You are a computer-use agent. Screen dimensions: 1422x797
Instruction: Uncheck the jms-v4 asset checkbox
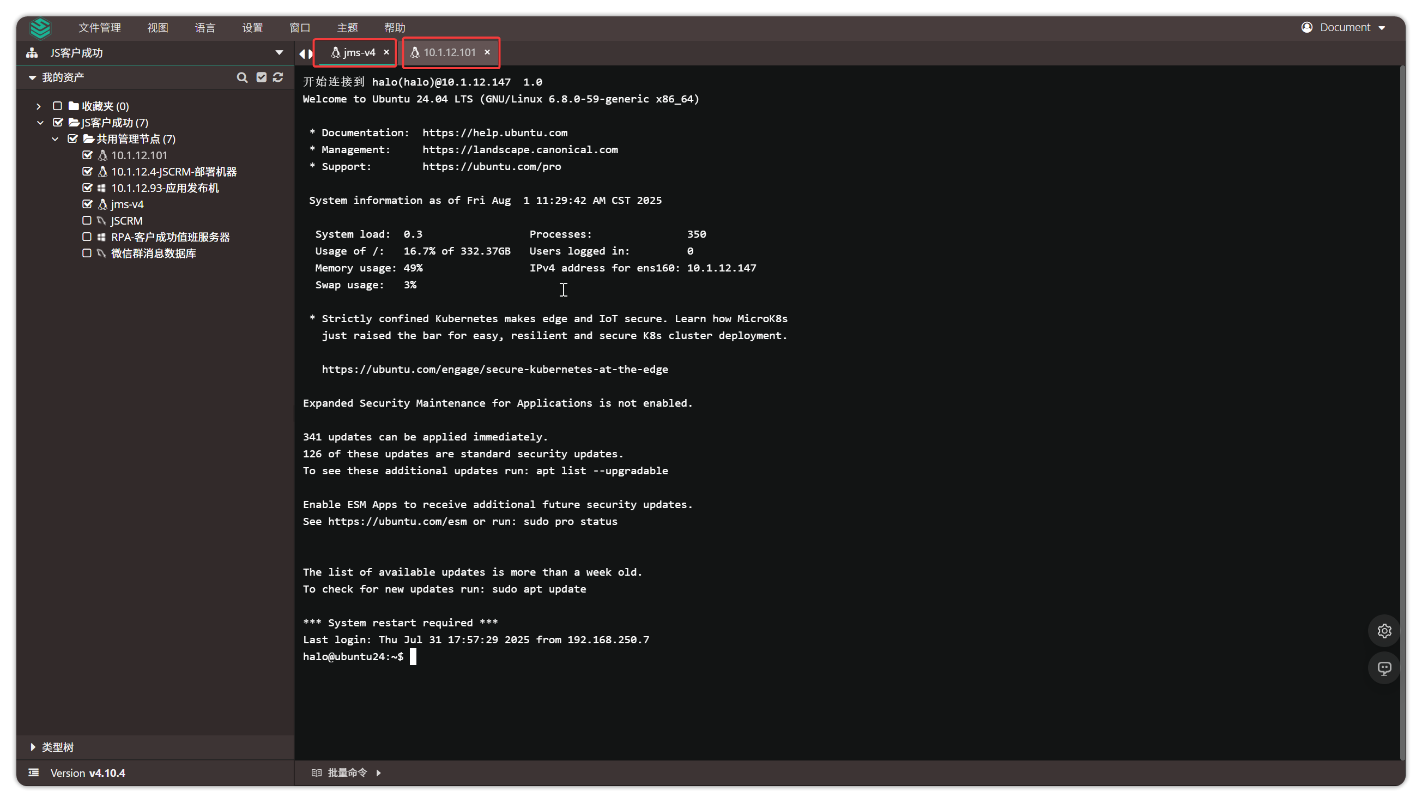point(87,204)
